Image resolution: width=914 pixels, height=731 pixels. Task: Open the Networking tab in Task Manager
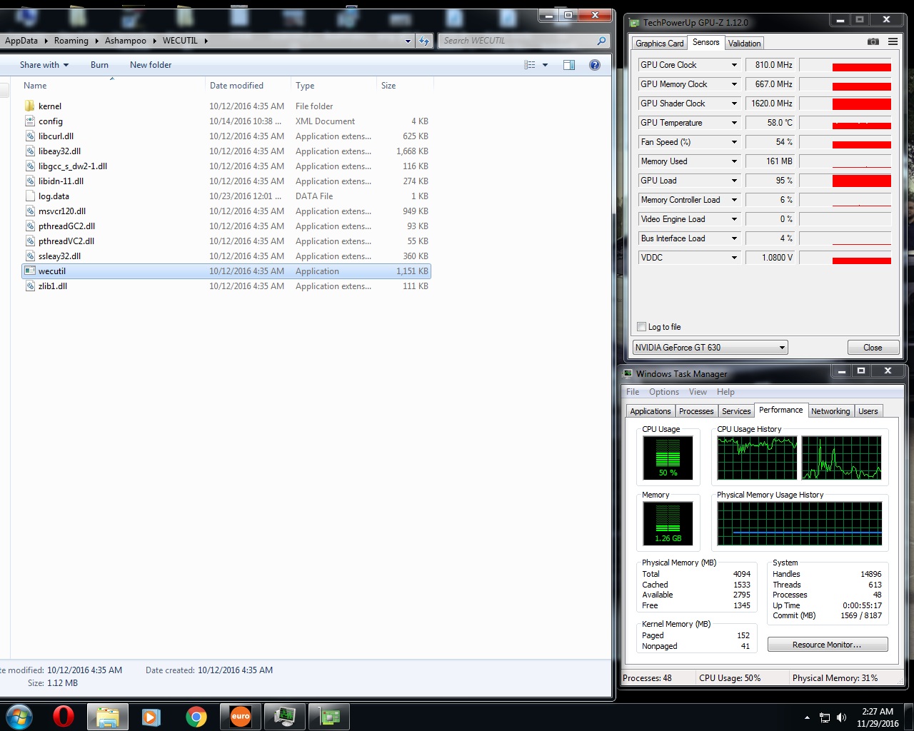(x=830, y=411)
